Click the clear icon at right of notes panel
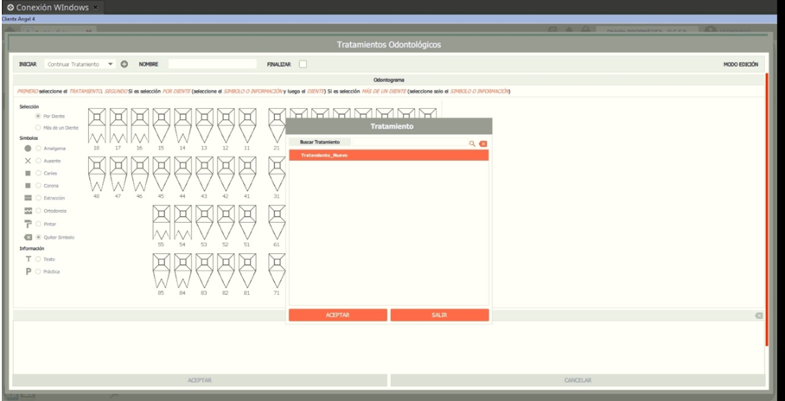785x401 pixels. point(759,315)
